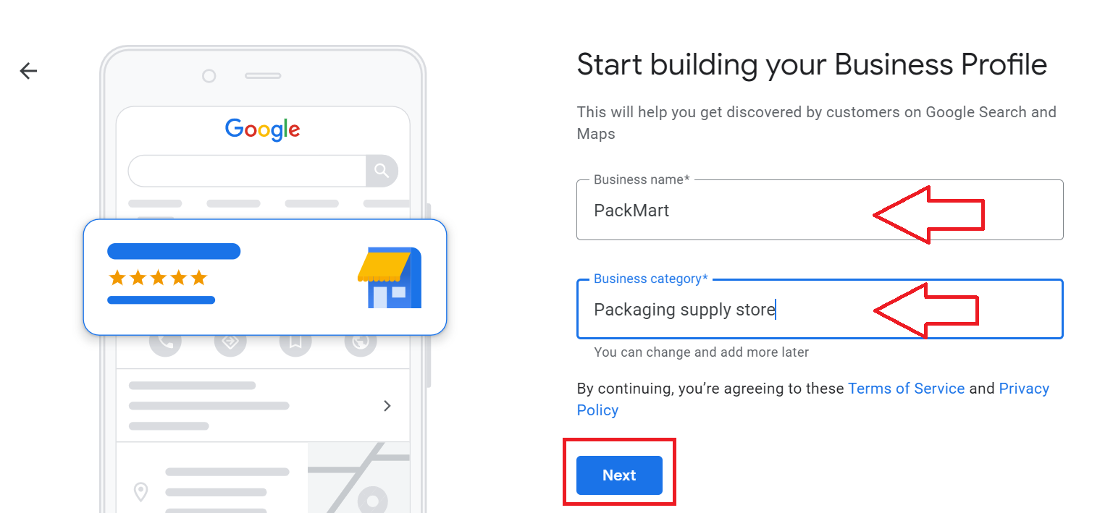Click the back arrow icon
This screenshot has height=513, width=1113.
pyautogui.click(x=28, y=71)
